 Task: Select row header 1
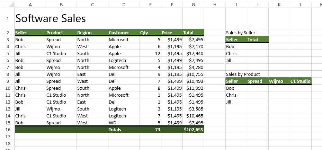(x=8, y=18)
